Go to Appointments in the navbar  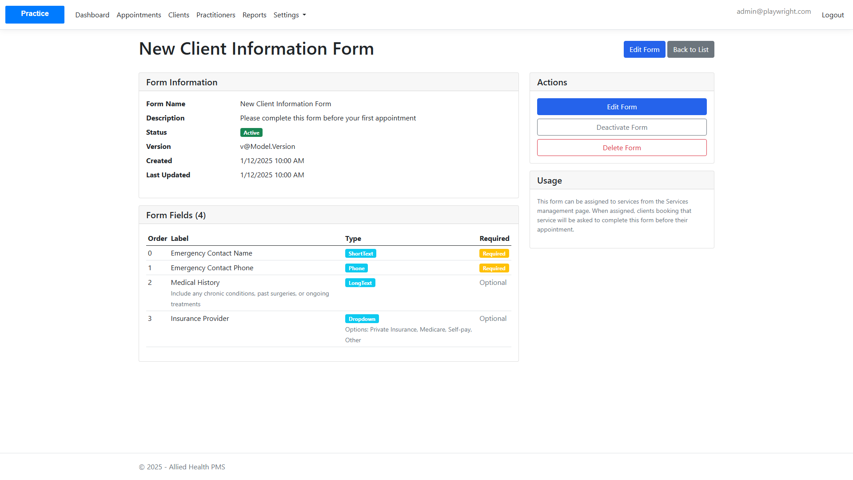coord(139,15)
